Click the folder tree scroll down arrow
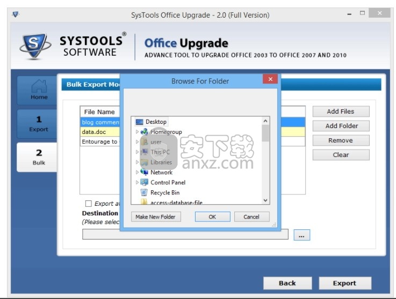The height and width of the screenshot is (299, 396). coord(265,200)
